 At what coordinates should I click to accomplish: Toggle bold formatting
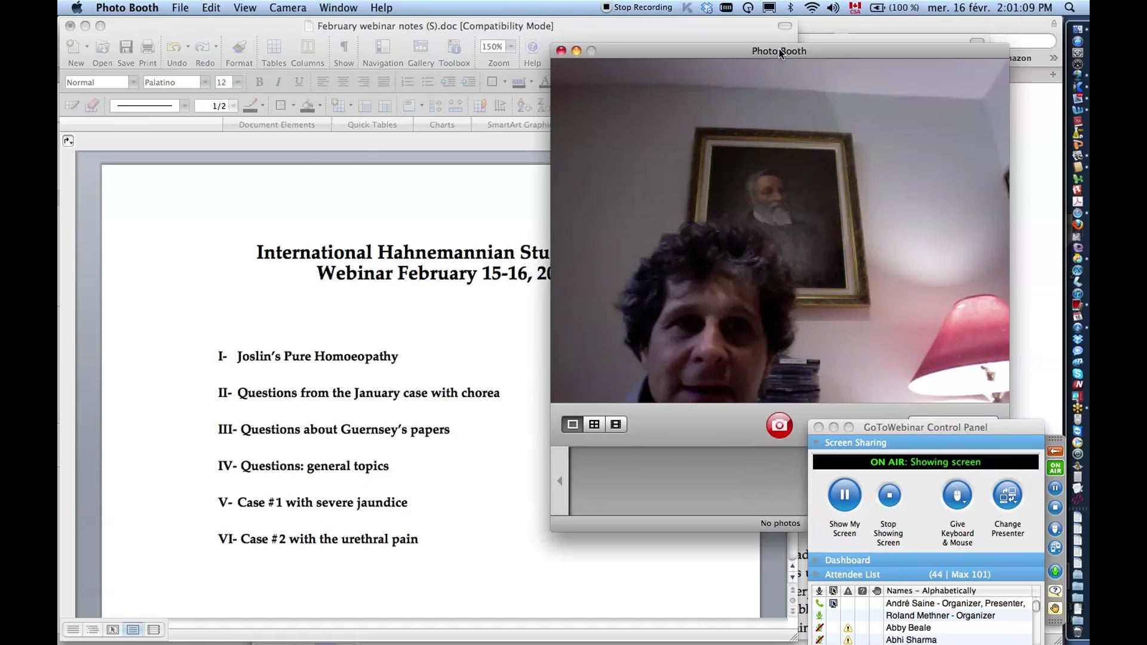click(259, 82)
